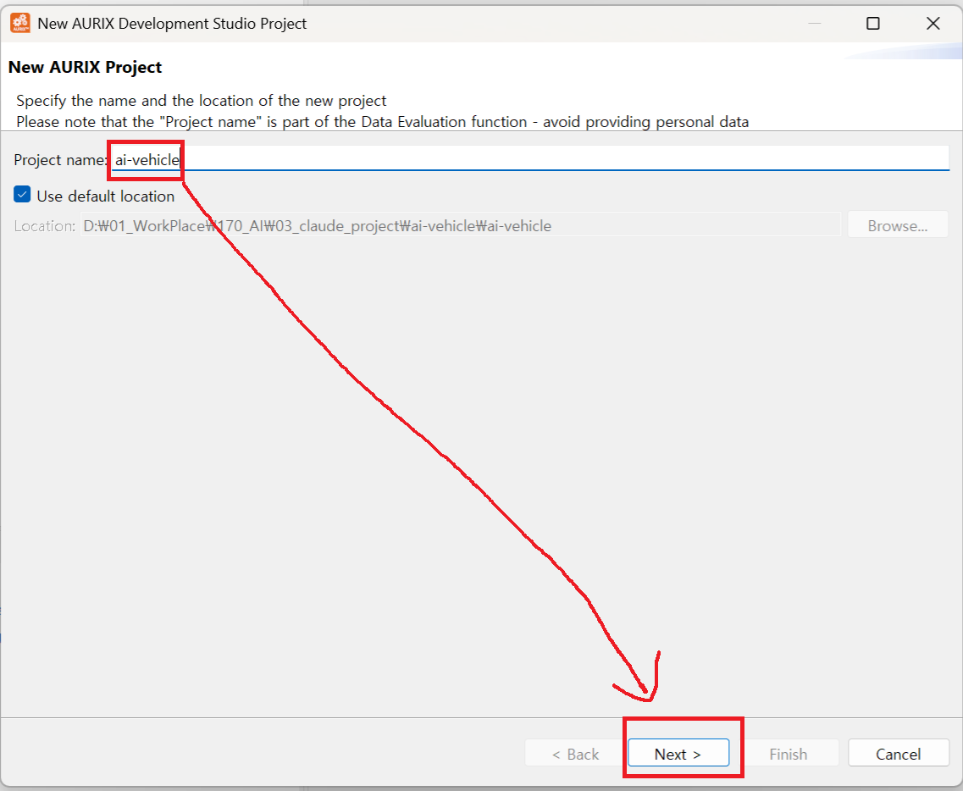963x791 pixels.
Task: Cancel the new project wizard
Action: pyautogui.click(x=898, y=754)
